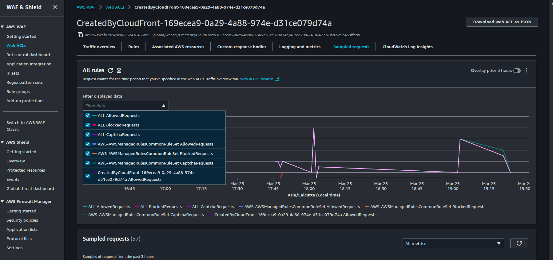
Task: Download web ACL as JSON
Action: (502, 22)
